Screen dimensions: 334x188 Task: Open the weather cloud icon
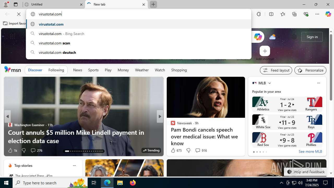tap(272, 37)
